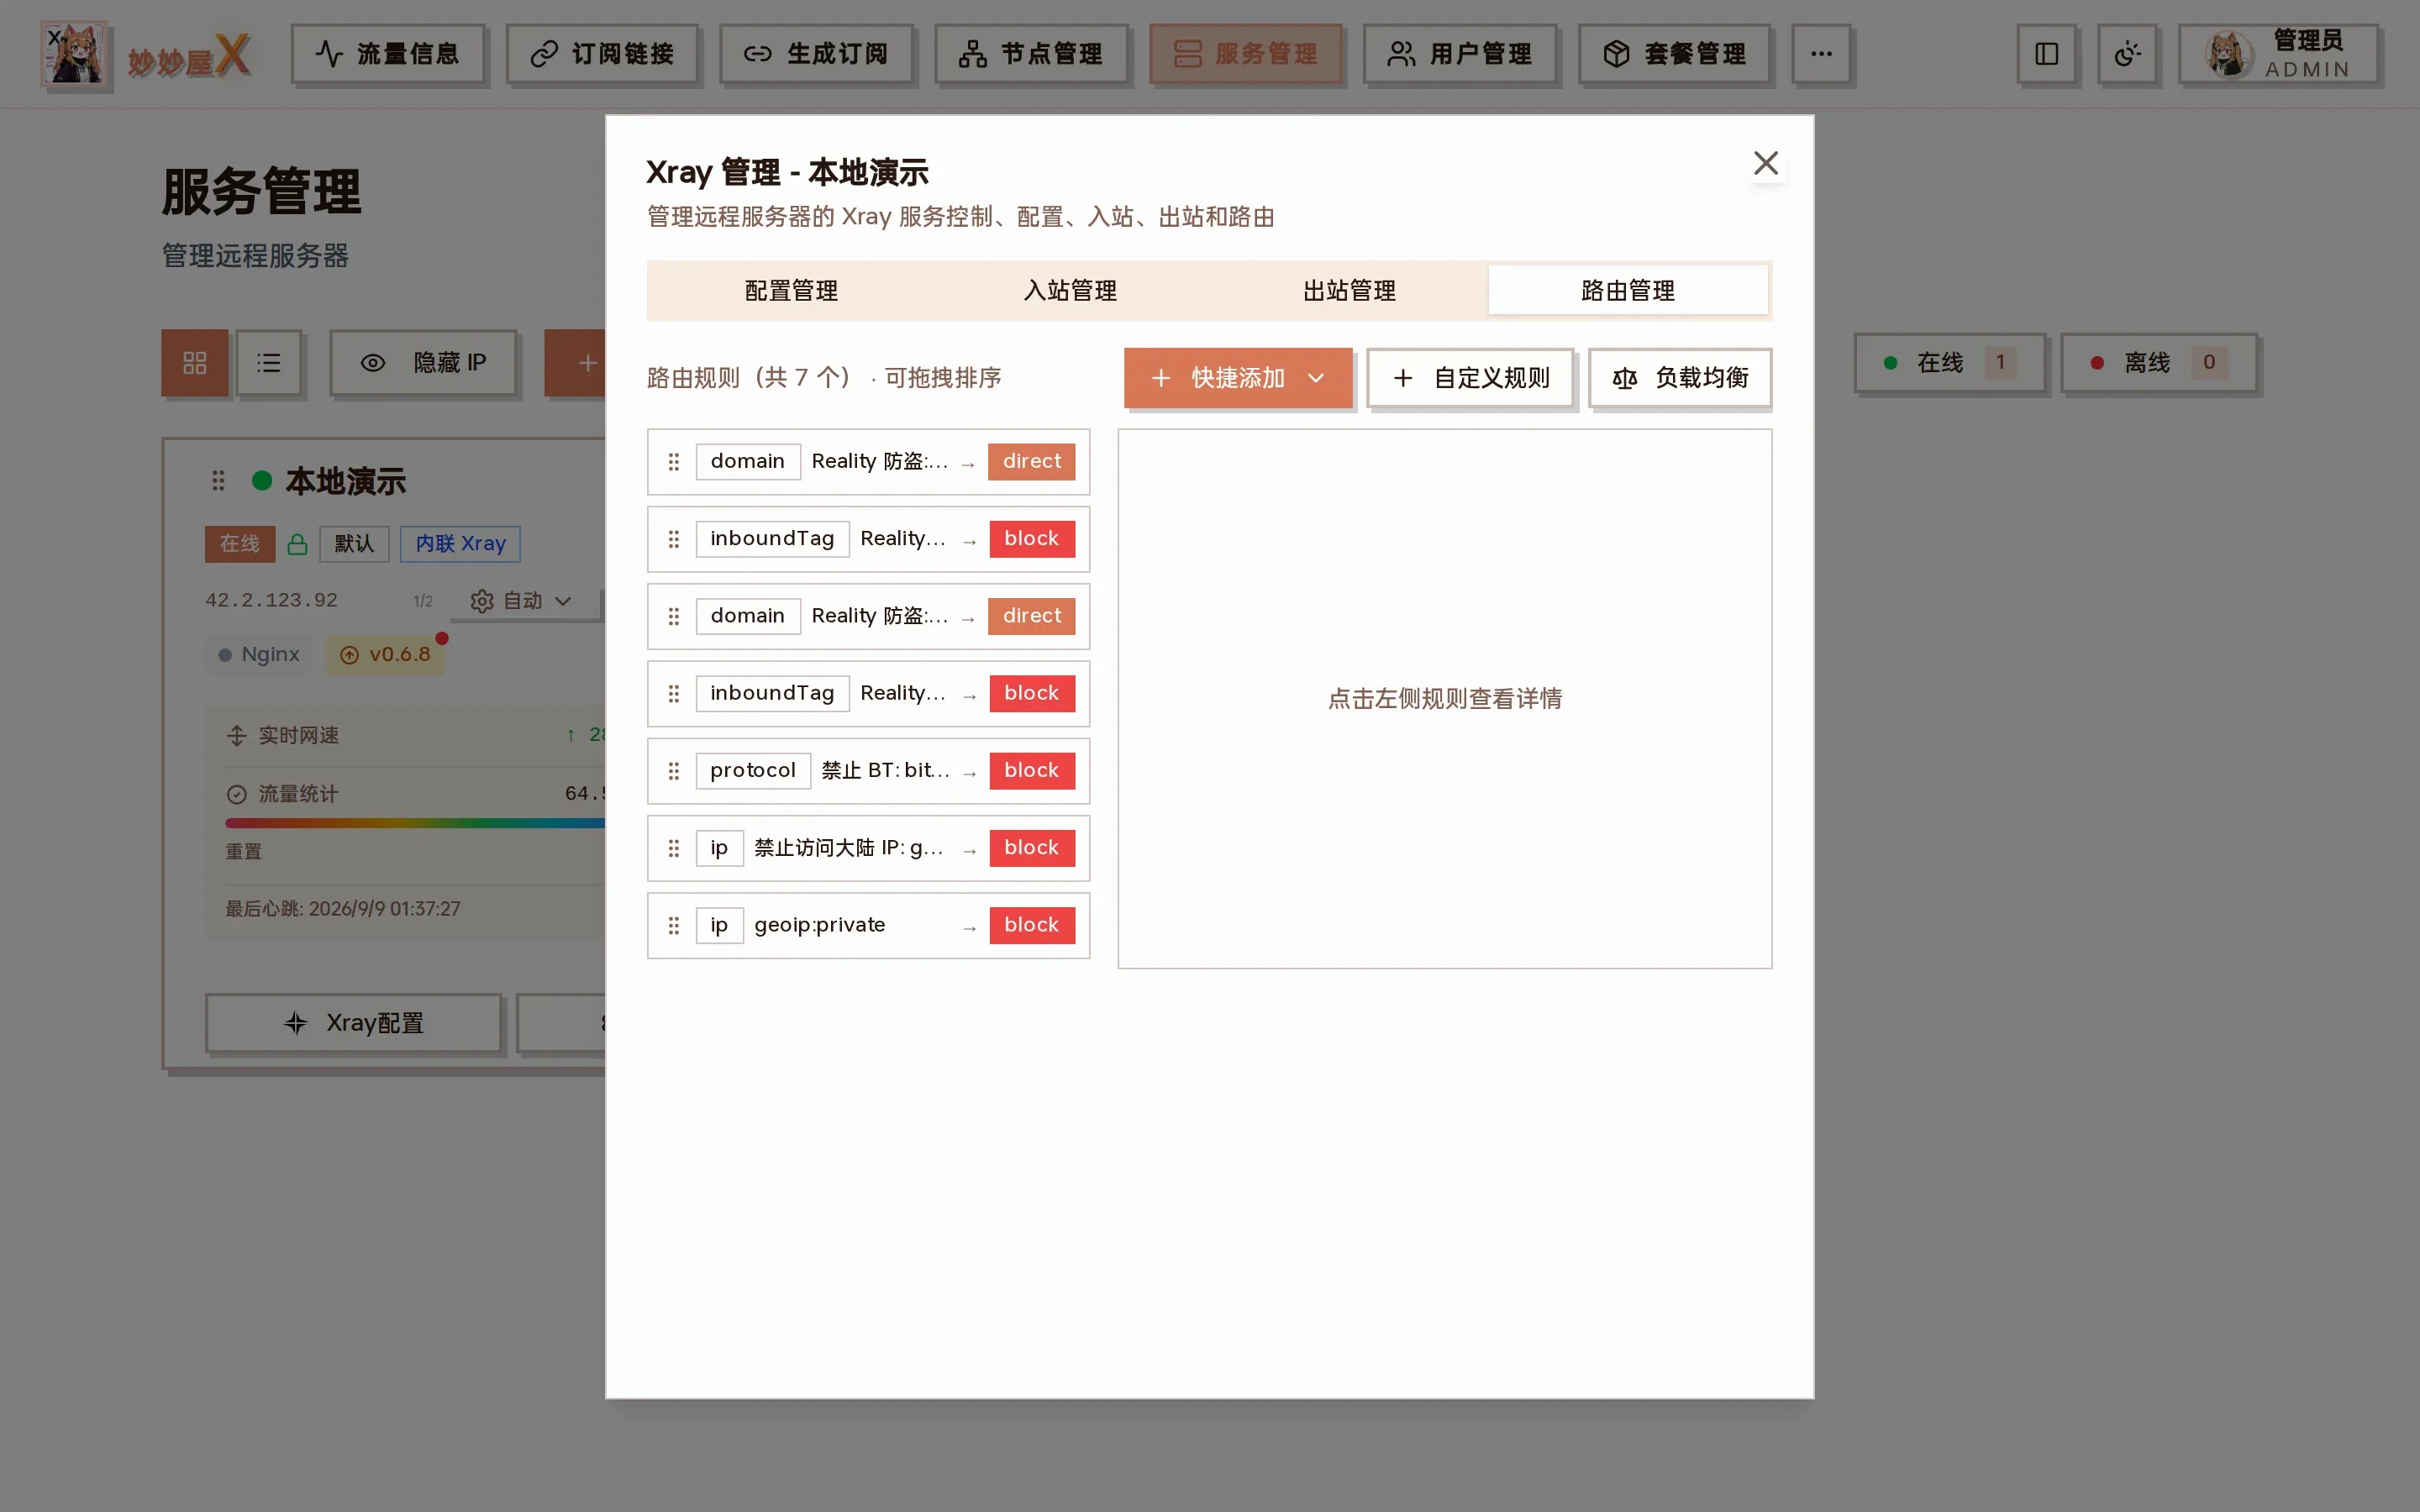Viewport: 2420px width, 1512px height.
Task: Select the 禁止访问大陆 IP rule row
Action: pos(868,848)
